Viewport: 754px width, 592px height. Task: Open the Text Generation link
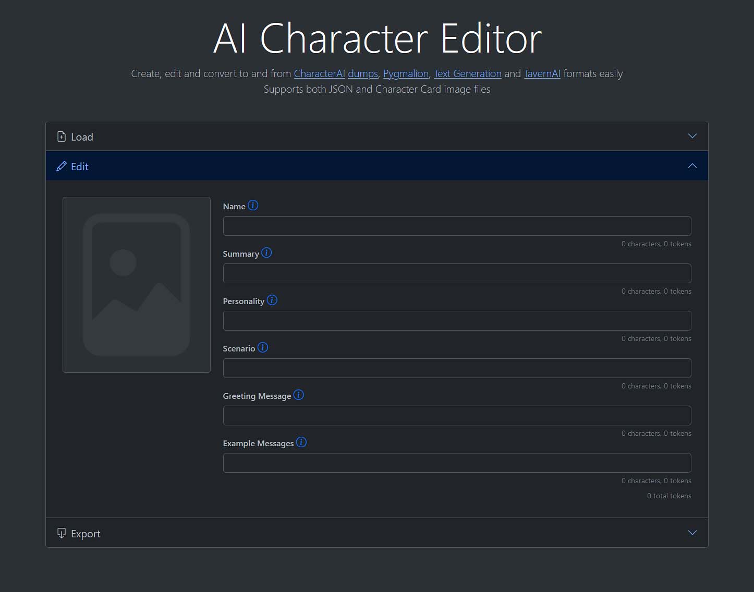(467, 73)
